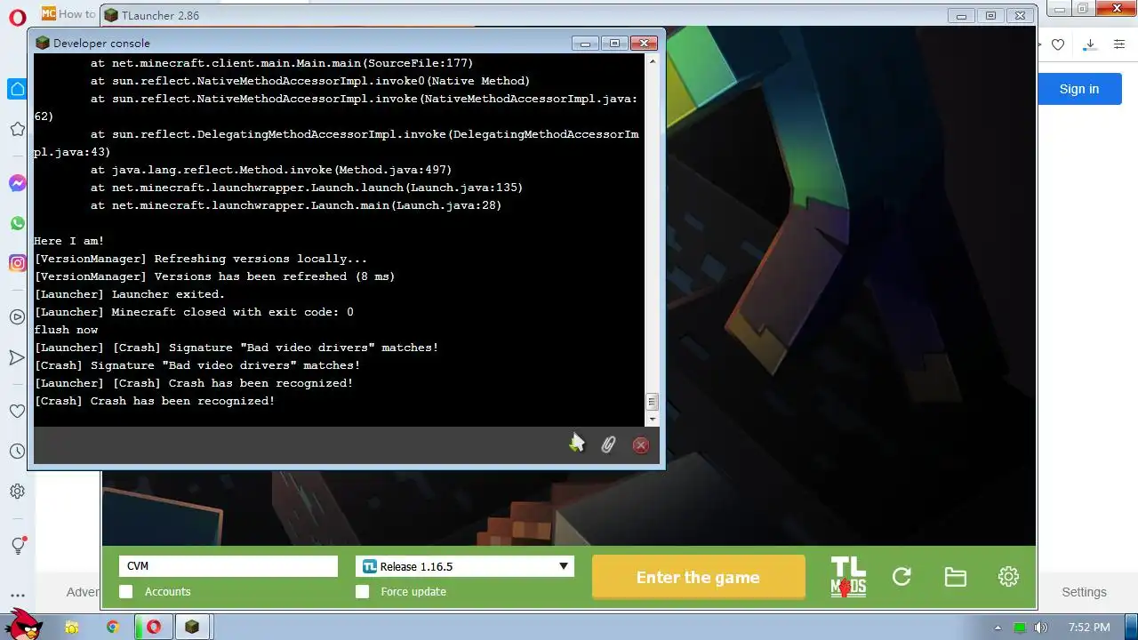
Task: Open Instagram in Opera sidebar
Action: click(17, 263)
